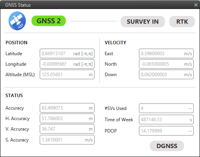Click the North velocity field

(166, 64)
